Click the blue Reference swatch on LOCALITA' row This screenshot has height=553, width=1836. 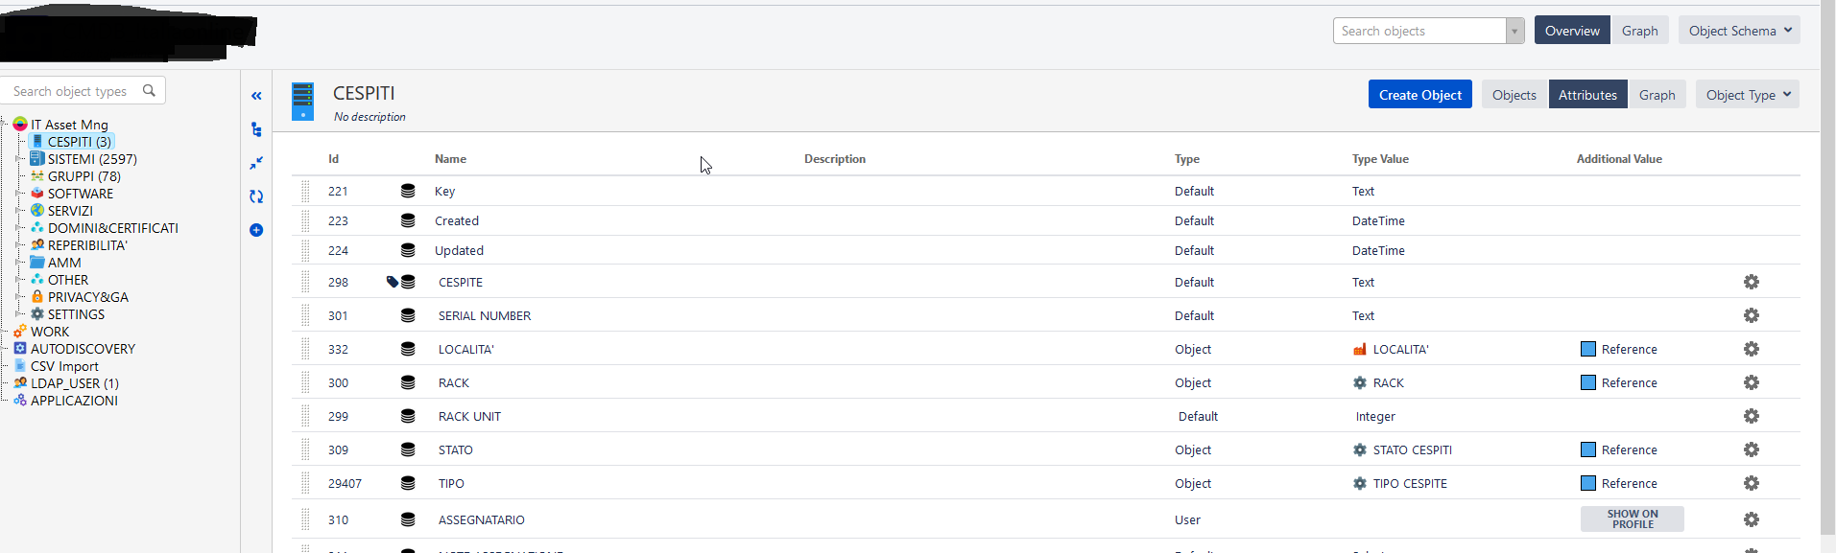pos(1588,349)
